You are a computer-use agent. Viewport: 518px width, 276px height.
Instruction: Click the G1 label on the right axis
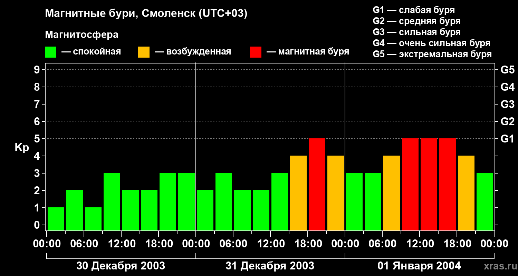507,139
